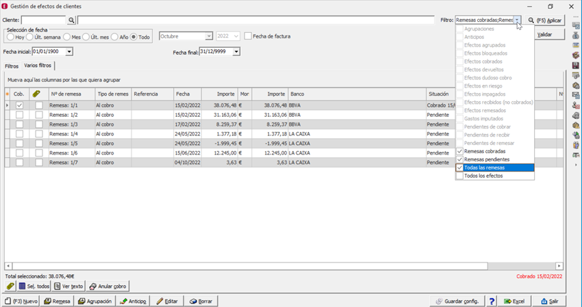Click the topmost calculator-like sidebar icon
582x307 pixels.
pos(576,25)
